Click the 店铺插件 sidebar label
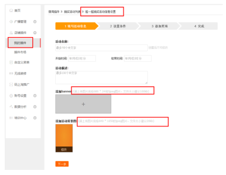226x175 pixels. pos(20,33)
